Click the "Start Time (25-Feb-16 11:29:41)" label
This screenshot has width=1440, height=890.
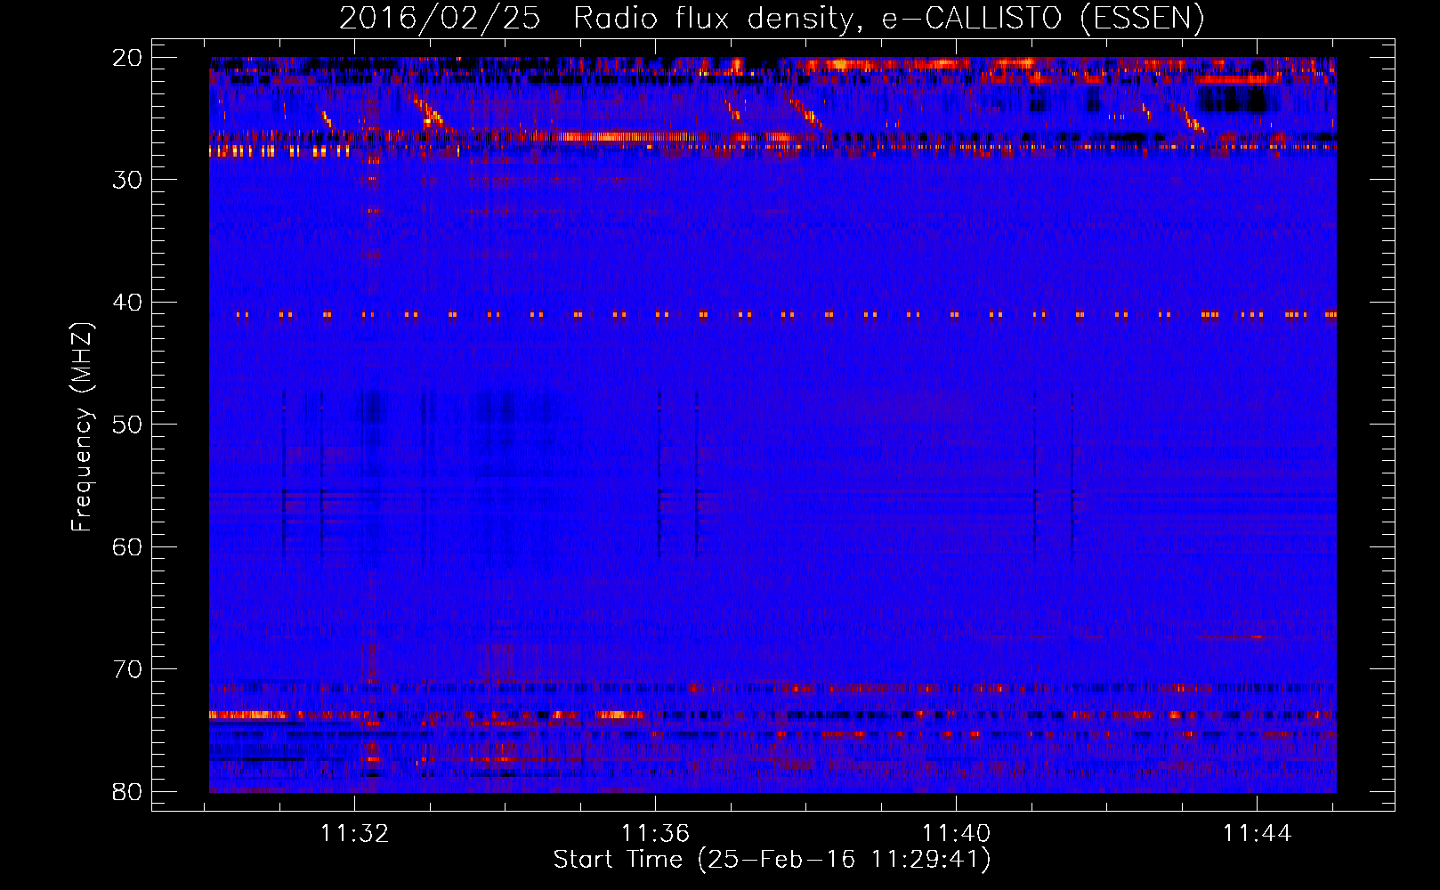click(772, 860)
